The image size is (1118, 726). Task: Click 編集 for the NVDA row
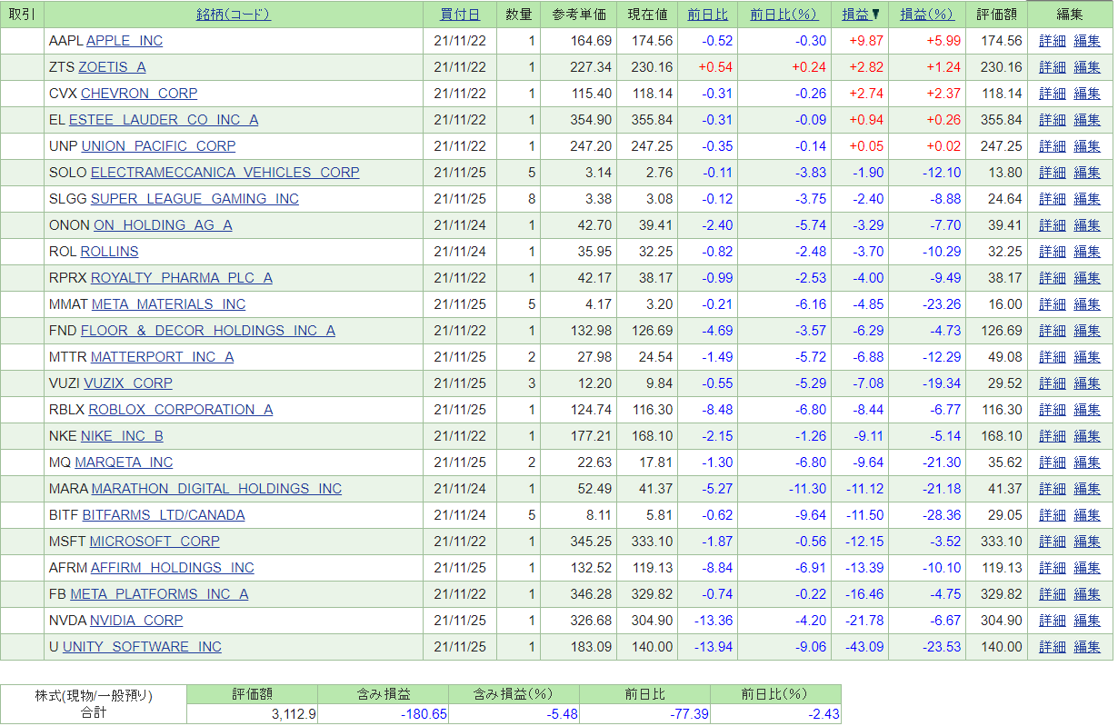pos(1087,621)
